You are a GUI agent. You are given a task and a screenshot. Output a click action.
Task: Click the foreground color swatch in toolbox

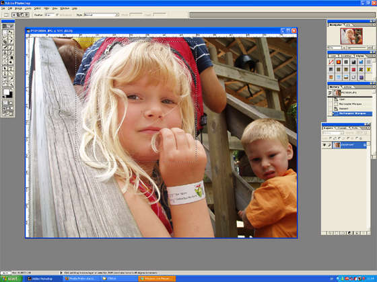point(7,93)
